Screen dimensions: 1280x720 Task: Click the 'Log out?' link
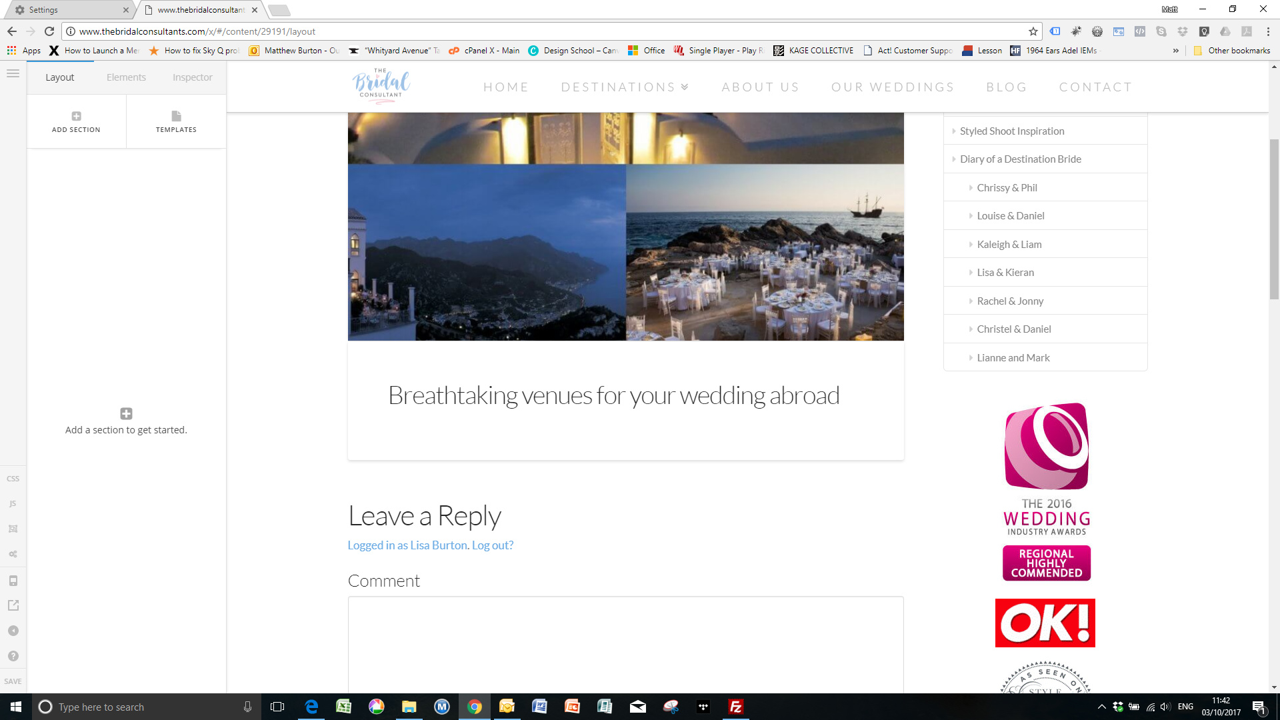pos(493,545)
